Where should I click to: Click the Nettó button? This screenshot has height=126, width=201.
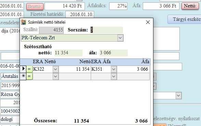[190, 6]
